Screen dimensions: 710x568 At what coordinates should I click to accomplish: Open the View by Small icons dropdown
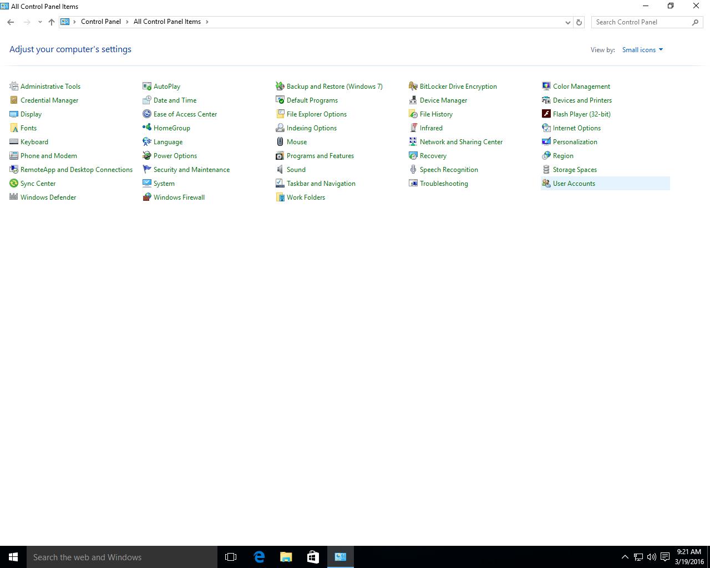click(x=642, y=50)
